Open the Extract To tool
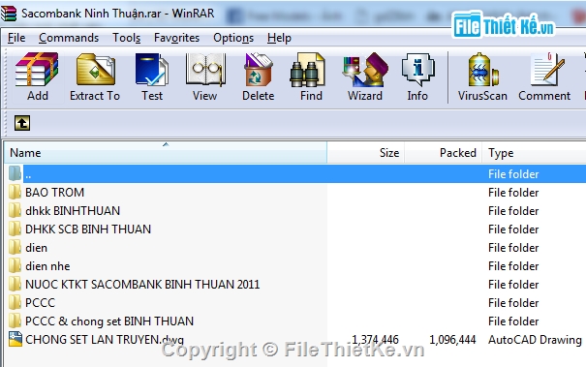This screenshot has height=367, width=586. 95,76
